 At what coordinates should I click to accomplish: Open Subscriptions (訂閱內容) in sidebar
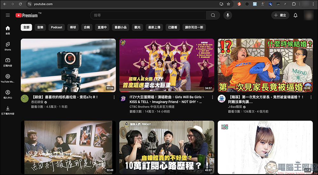click(x=8, y=62)
